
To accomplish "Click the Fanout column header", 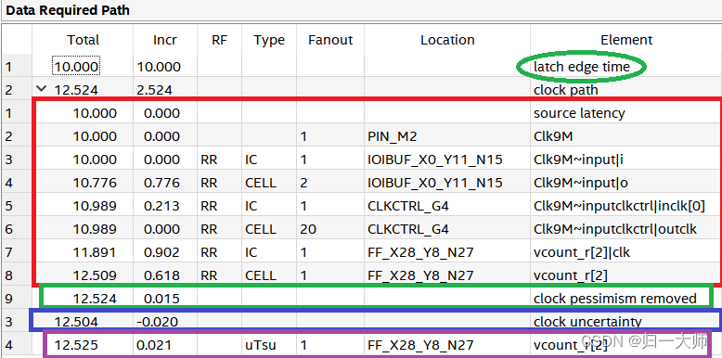I will point(330,40).
